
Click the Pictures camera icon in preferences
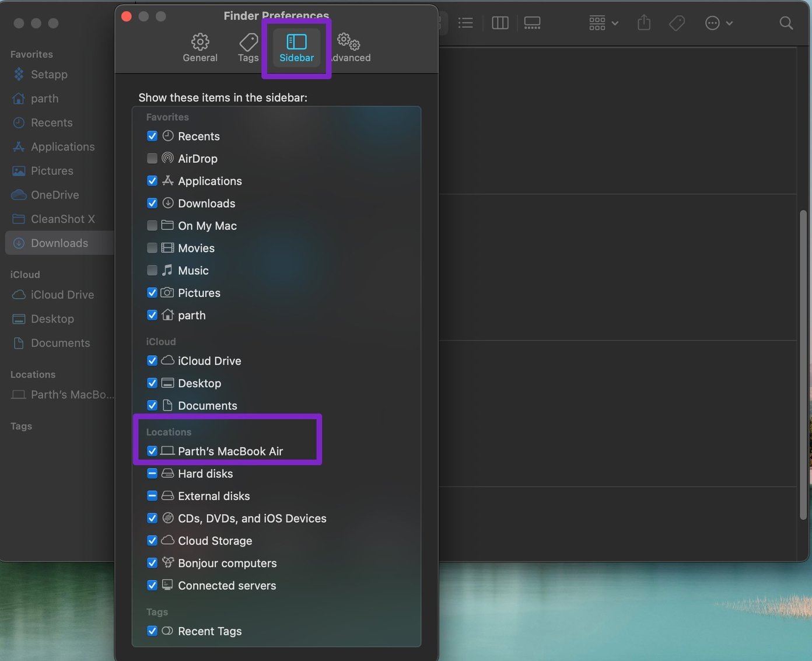pos(168,292)
